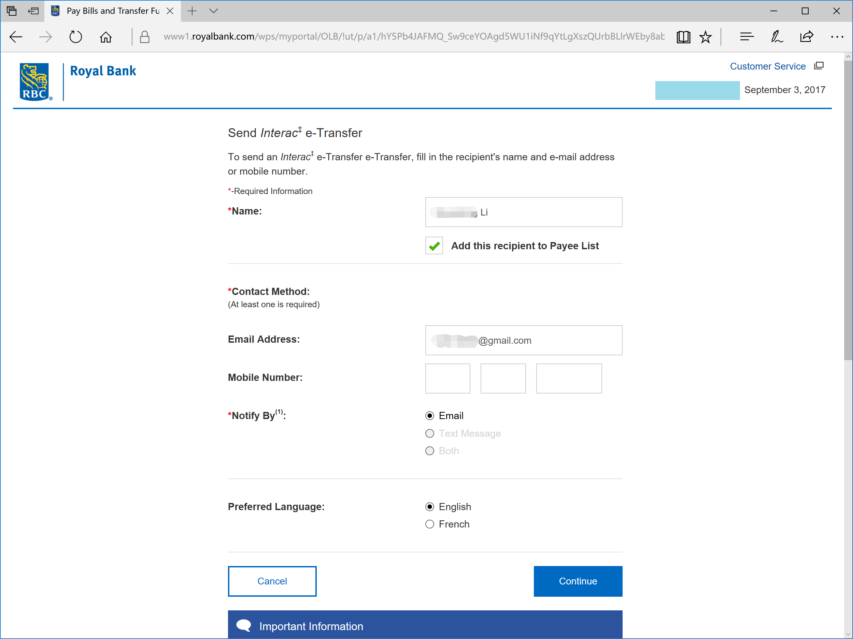Select the Pay Bills and Transfer Fu tab
The image size is (853, 639).
click(113, 11)
